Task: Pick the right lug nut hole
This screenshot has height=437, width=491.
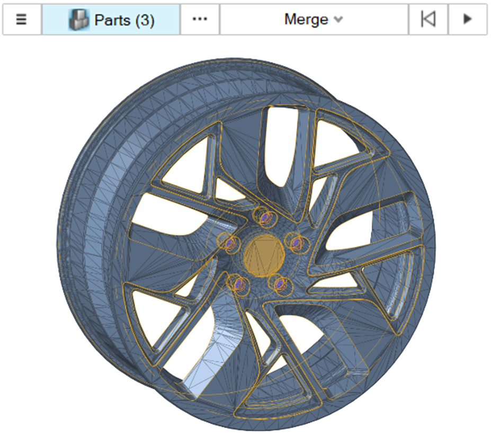Action: [296, 243]
